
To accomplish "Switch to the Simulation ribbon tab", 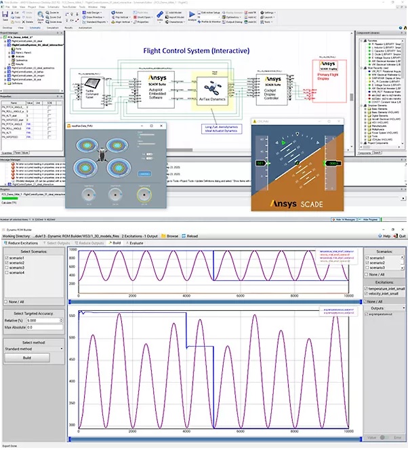I will coord(52,28).
